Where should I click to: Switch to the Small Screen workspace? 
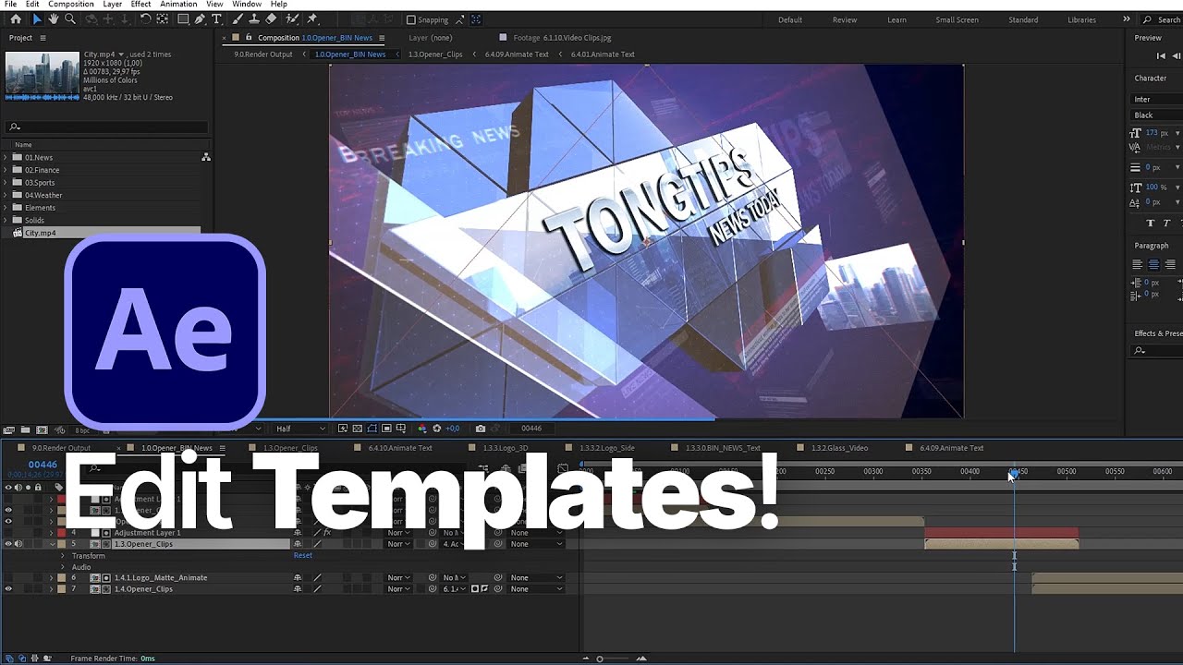pos(957,19)
